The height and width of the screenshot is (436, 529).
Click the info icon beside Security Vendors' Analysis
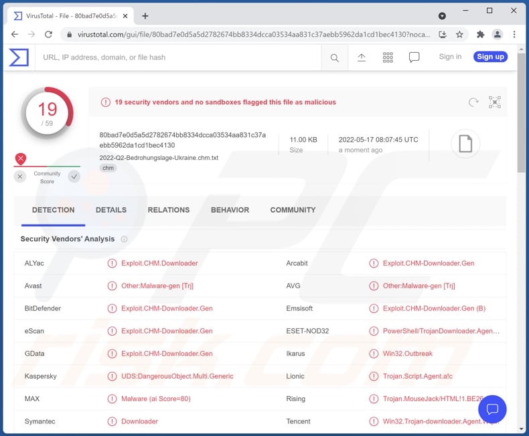[x=124, y=239]
